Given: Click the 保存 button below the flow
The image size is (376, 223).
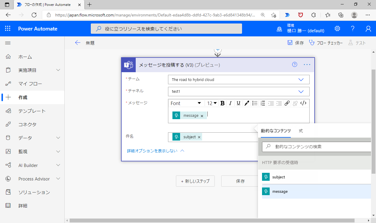Looking at the screenshot, I should (240, 181).
